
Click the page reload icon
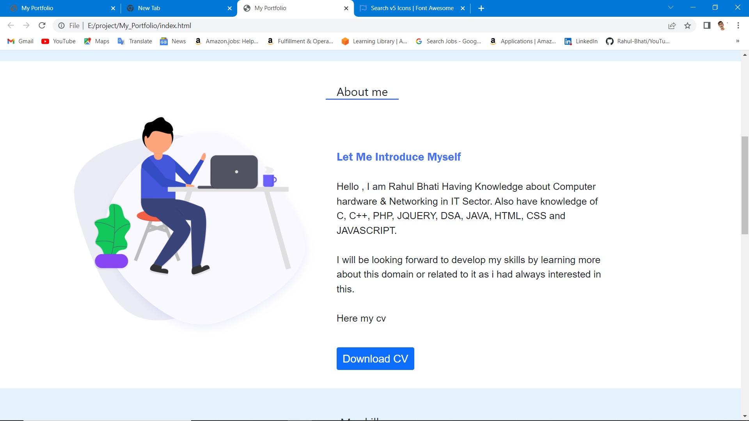[42, 25]
